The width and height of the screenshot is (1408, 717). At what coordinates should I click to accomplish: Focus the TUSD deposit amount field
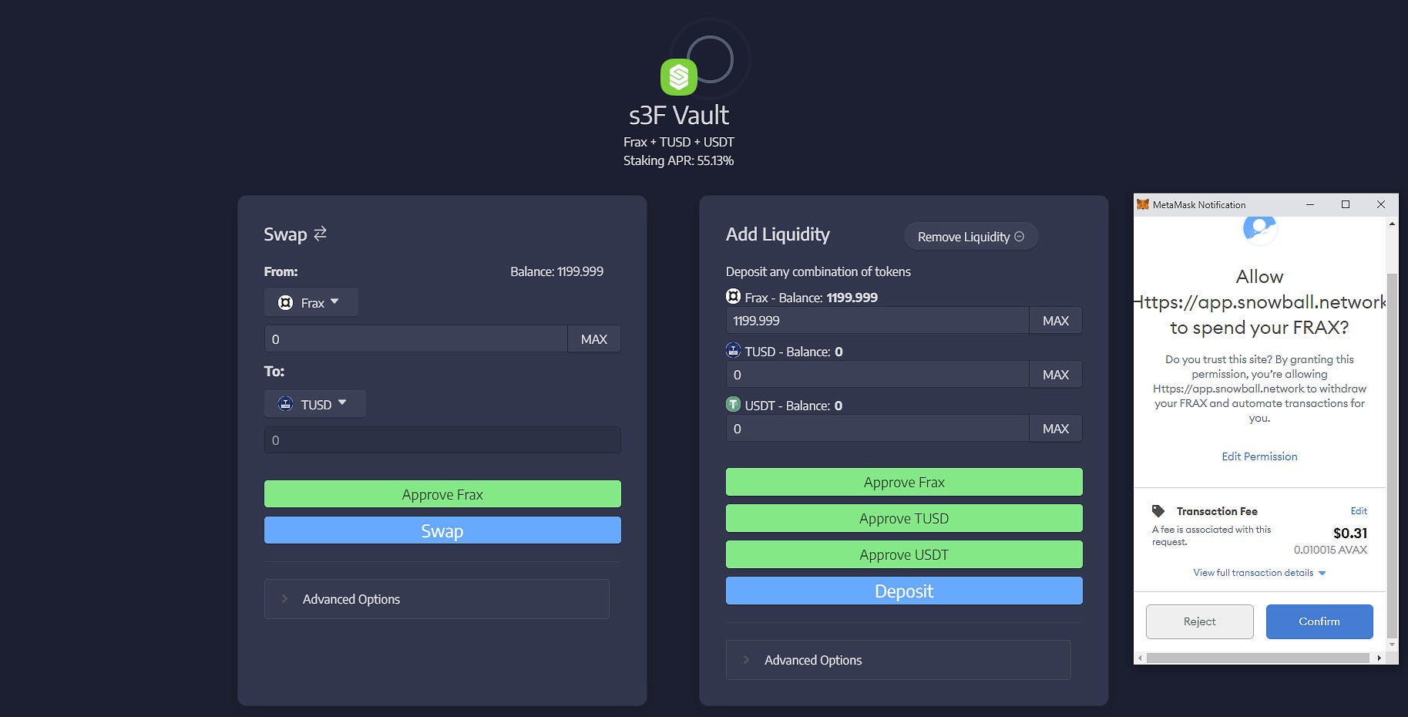(878, 375)
